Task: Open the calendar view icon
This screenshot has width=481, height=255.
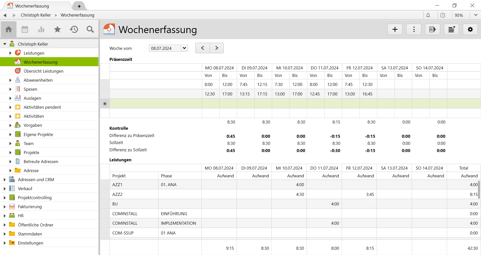Action: click(25, 30)
